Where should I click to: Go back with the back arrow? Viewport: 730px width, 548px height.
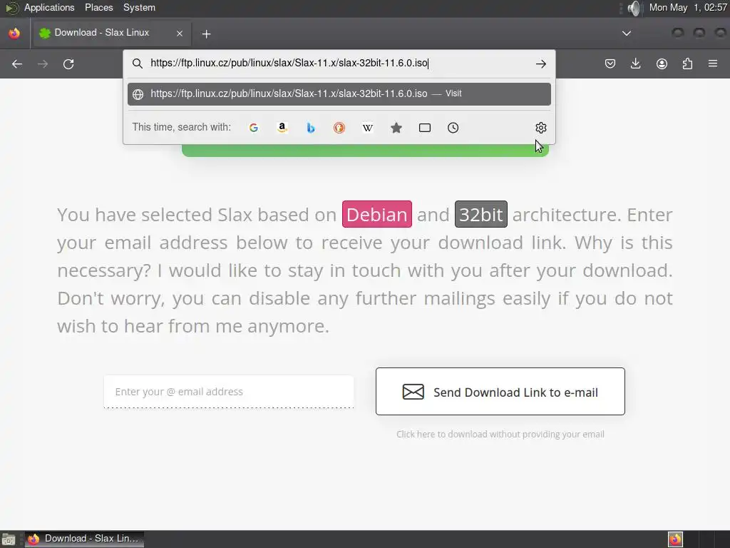pyautogui.click(x=17, y=64)
